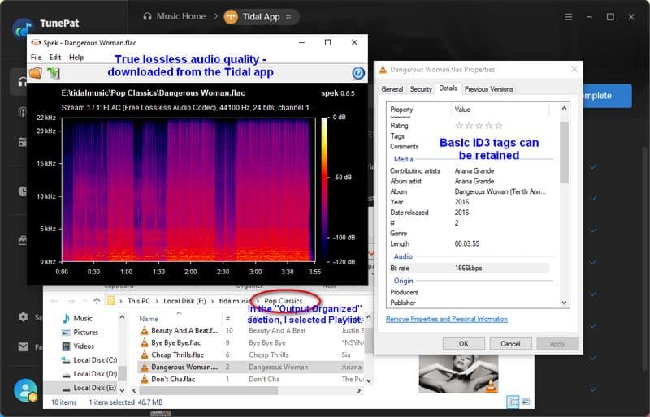
Task: Open recent locations dropdown in Explorer
Action: click(84, 301)
